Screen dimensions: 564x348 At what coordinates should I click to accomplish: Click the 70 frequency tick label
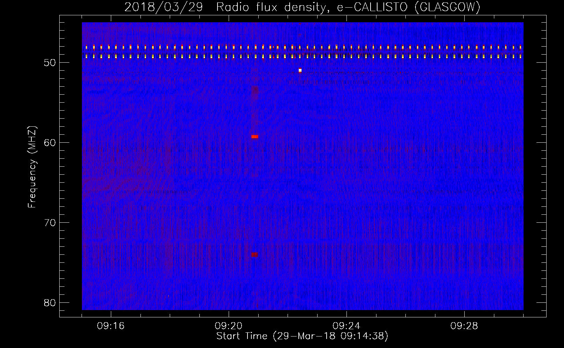pos(50,223)
